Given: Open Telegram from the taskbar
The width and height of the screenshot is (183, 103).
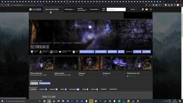Looking at the screenshot, I should (68, 101).
